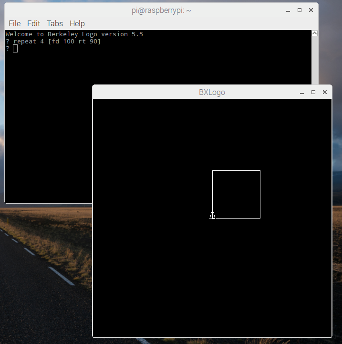Open the Edit menu
Image resolution: width=342 pixels, height=344 pixels.
[x=33, y=23]
